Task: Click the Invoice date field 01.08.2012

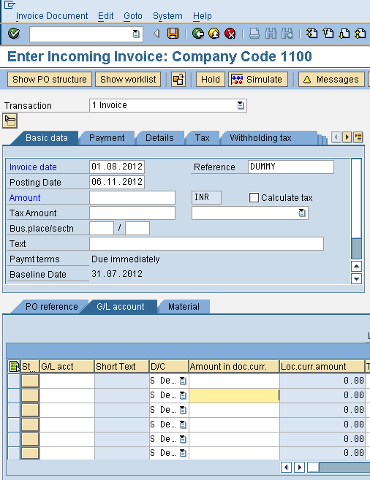Action: coord(117,167)
